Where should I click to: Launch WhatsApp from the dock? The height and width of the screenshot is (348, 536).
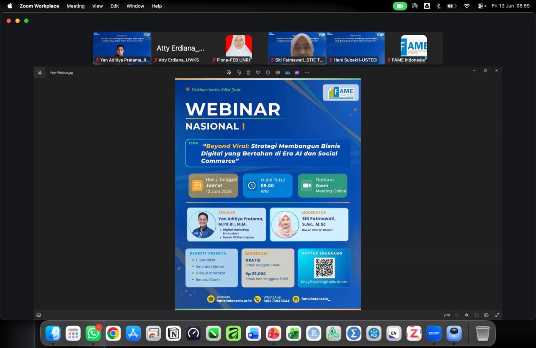click(x=93, y=333)
